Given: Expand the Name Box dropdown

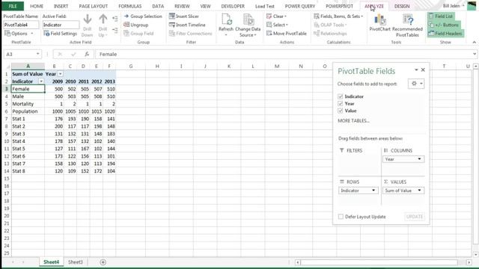Looking at the screenshot, I should (37, 54).
